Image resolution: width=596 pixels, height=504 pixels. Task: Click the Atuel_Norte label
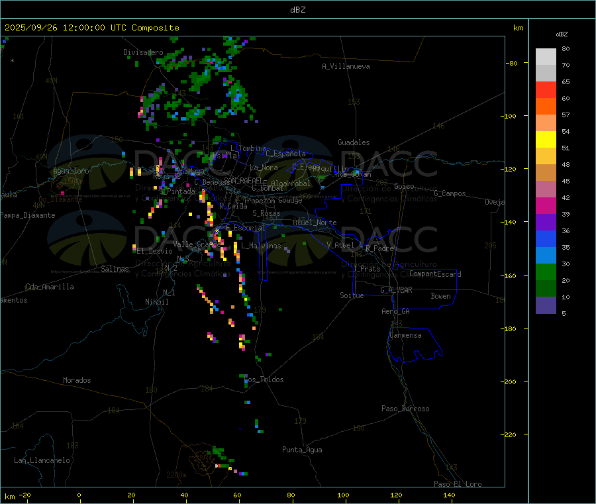point(315,223)
